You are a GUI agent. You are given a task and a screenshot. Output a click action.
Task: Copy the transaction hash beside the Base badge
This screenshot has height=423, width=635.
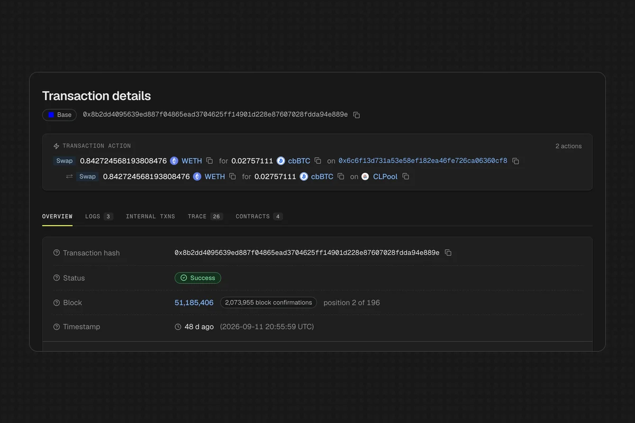click(357, 115)
